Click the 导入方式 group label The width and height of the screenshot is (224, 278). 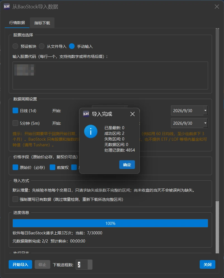[21, 181]
